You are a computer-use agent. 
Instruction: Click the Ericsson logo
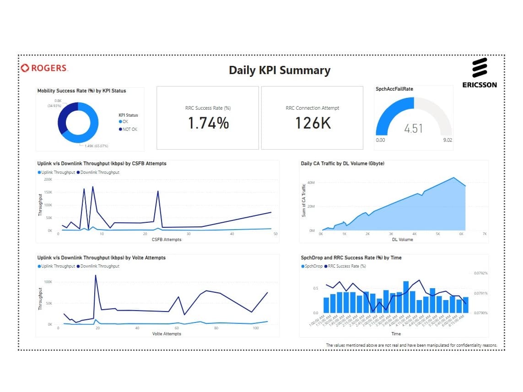coord(480,73)
